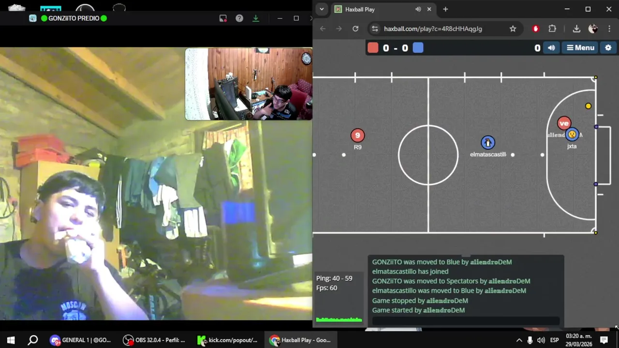
Task: Click the red R9 player disc
Action: (x=357, y=135)
